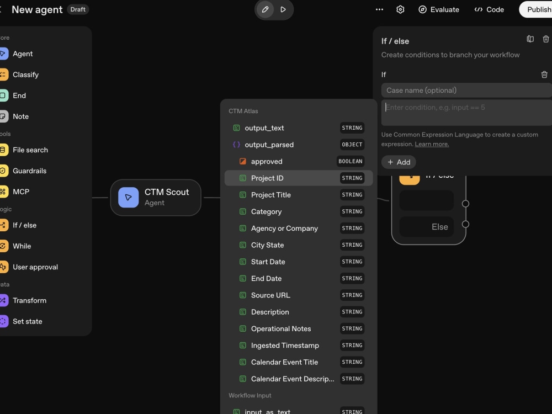The height and width of the screenshot is (414, 552).
Task: Pick the City State variable
Action: (x=299, y=245)
